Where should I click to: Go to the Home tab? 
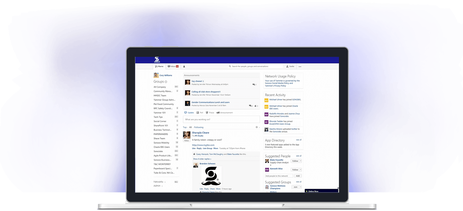tap(159, 66)
